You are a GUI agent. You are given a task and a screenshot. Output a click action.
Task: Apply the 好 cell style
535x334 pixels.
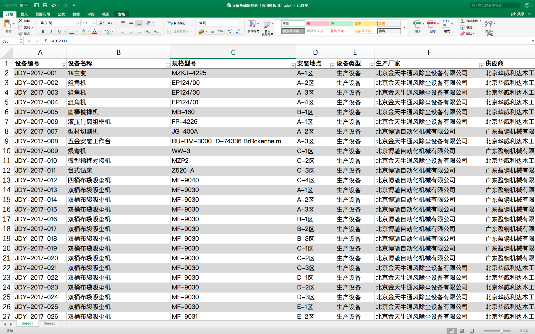pos(341,23)
